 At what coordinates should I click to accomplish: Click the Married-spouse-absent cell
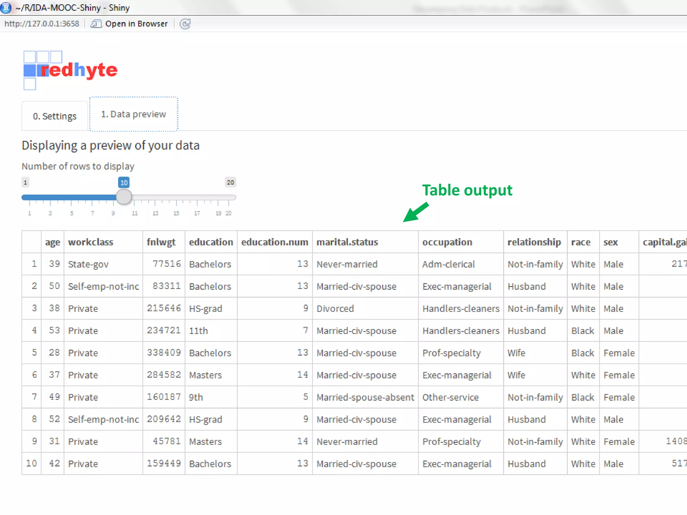pos(365,397)
